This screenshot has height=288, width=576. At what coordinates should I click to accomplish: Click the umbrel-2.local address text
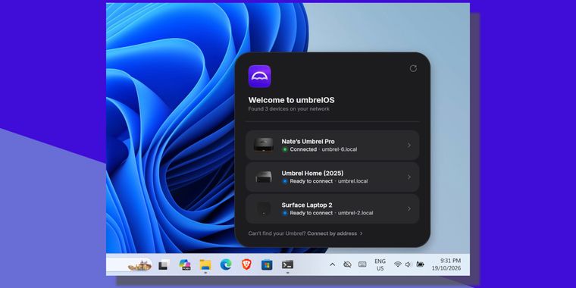coord(355,213)
